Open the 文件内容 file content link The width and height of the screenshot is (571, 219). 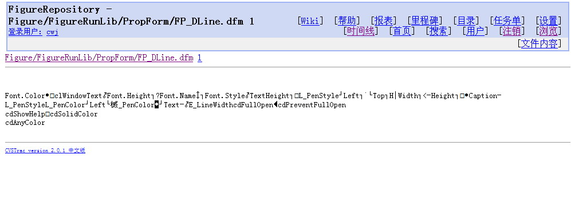(x=540, y=44)
